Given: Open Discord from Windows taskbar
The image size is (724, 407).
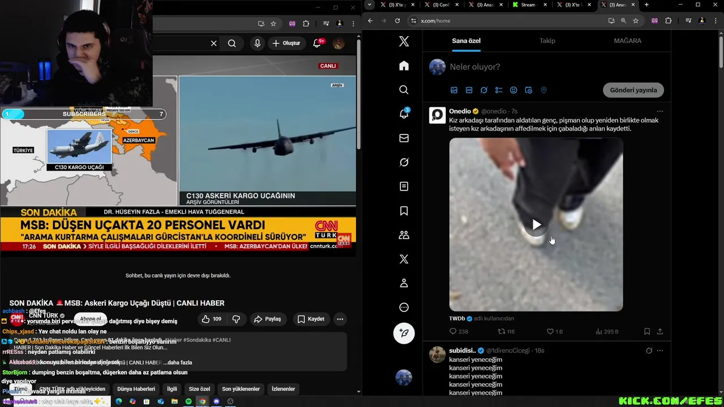Looking at the screenshot, I should (216, 401).
